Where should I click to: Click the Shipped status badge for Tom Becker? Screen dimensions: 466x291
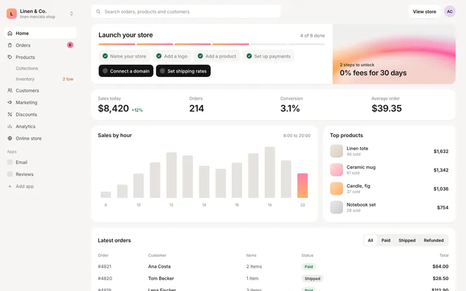tap(313, 278)
